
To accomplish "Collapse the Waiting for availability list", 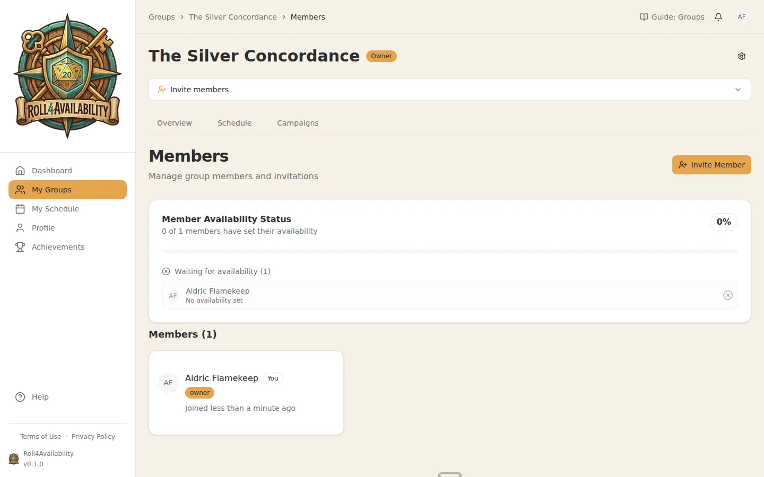I will [x=166, y=271].
